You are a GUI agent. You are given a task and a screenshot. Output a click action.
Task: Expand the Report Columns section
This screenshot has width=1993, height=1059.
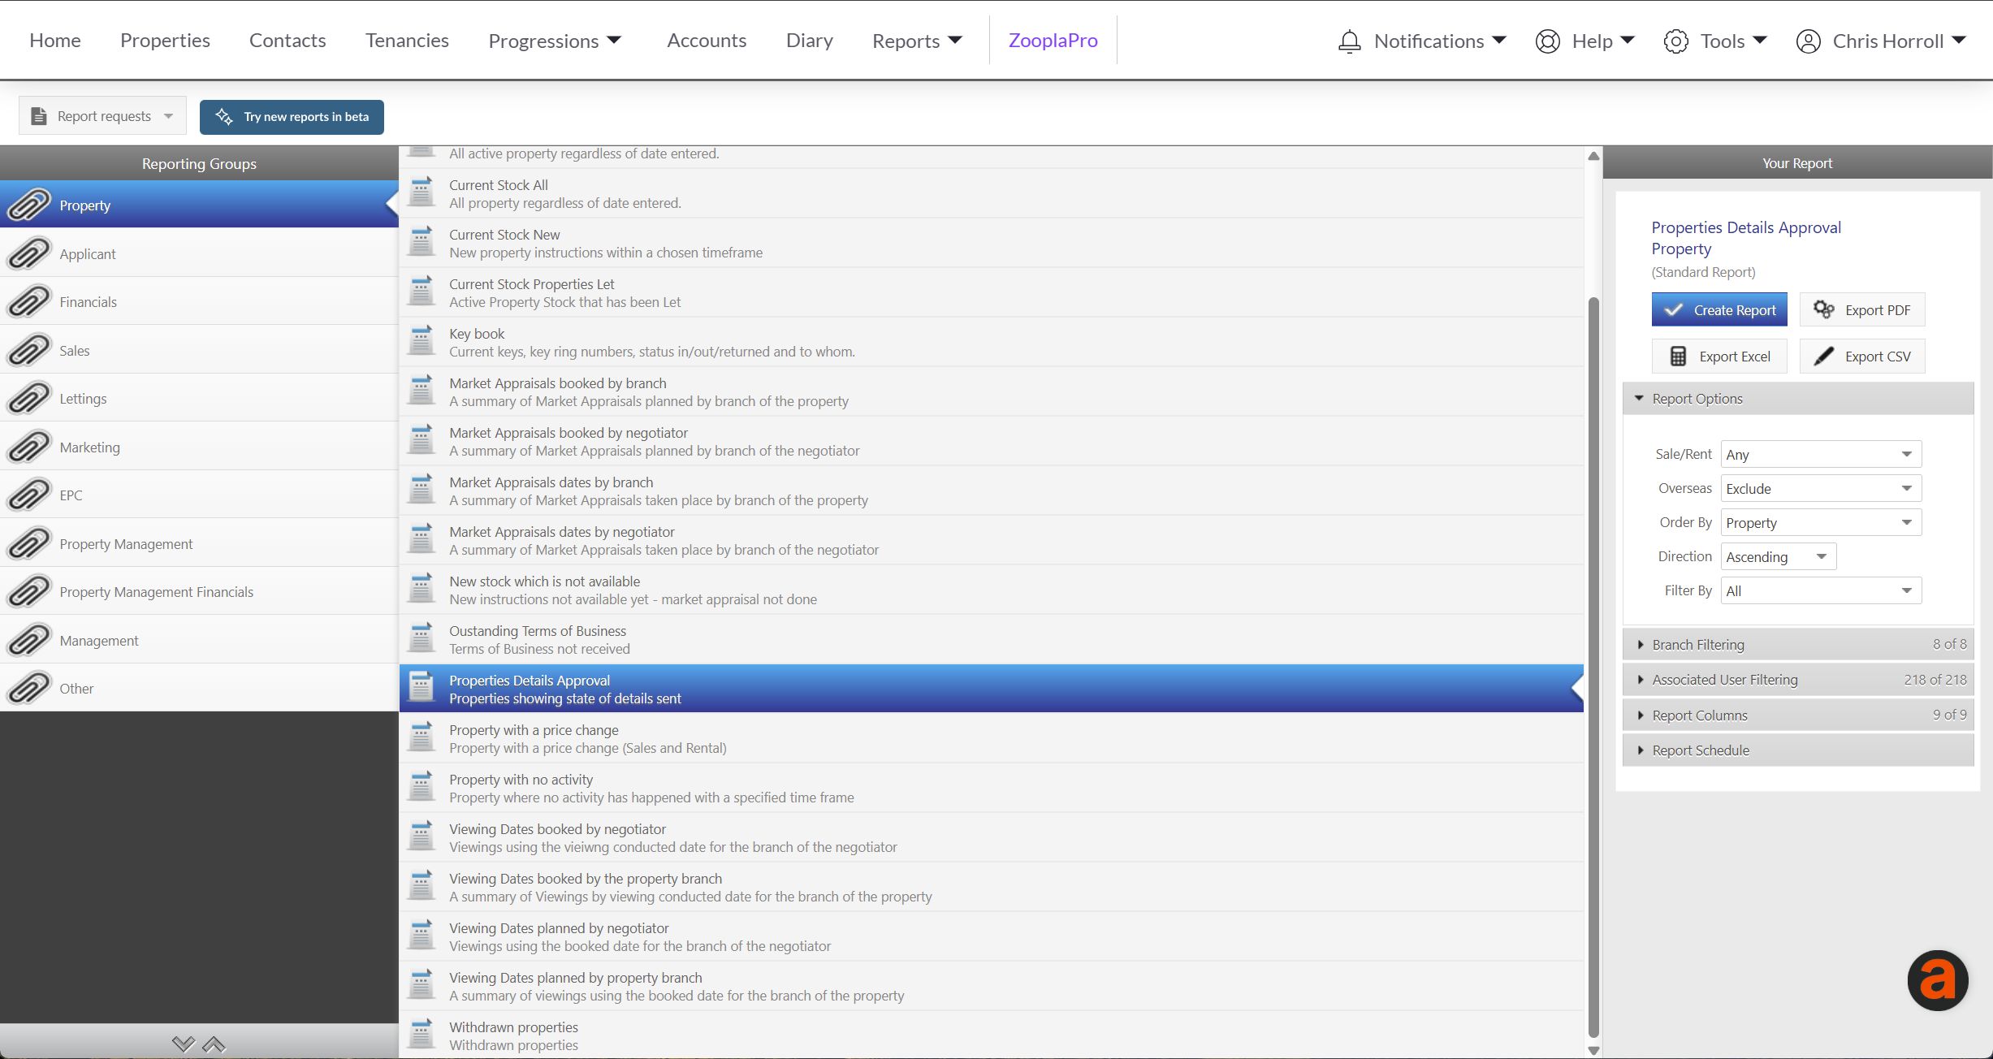coord(1798,715)
